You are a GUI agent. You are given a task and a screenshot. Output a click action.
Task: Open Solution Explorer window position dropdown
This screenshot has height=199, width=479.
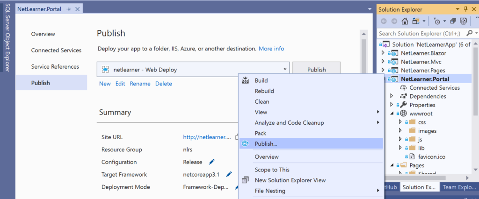pyautogui.click(x=457, y=9)
